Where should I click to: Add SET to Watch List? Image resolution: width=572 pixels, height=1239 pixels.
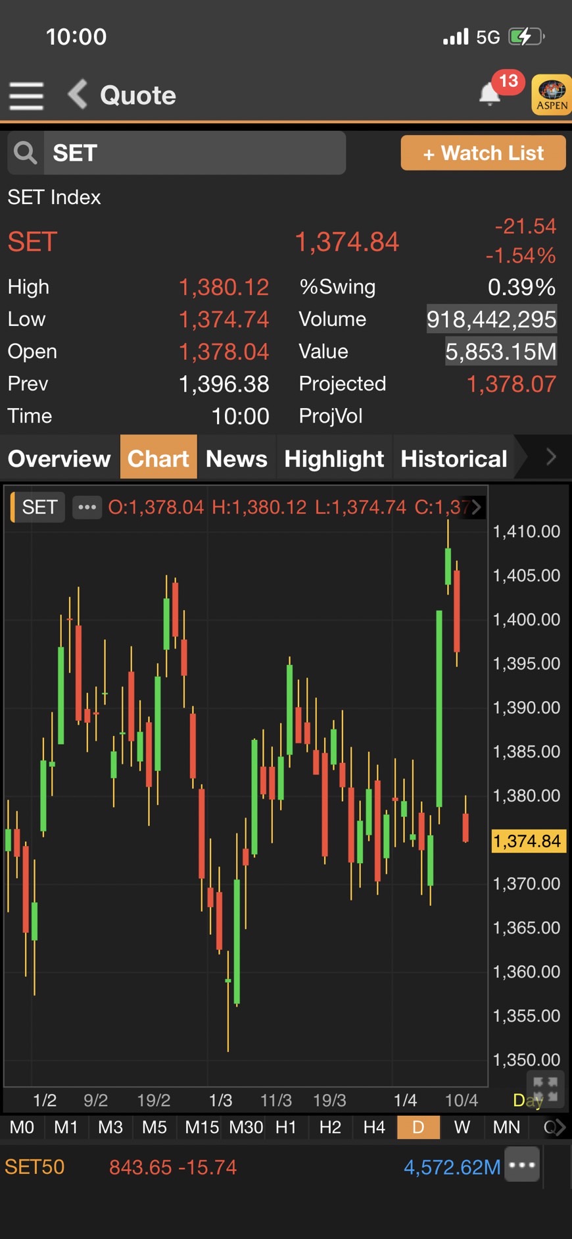coord(483,153)
